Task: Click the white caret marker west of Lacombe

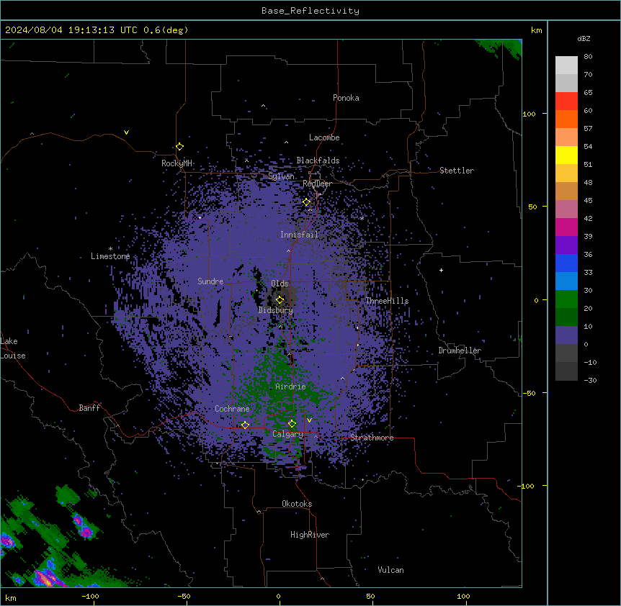Action: (x=286, y=142)
